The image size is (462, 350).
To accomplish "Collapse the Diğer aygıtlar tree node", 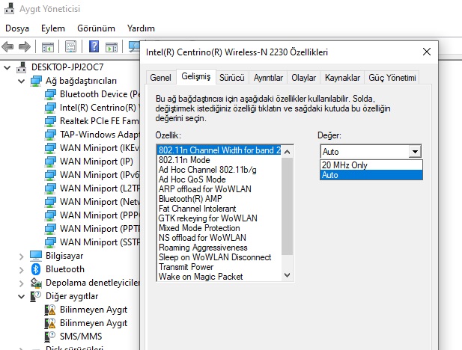I will click(21, 296).
